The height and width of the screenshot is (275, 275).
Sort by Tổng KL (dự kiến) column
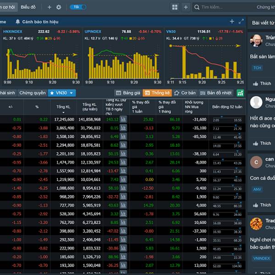pyautogui.click(x=90, y=107)
